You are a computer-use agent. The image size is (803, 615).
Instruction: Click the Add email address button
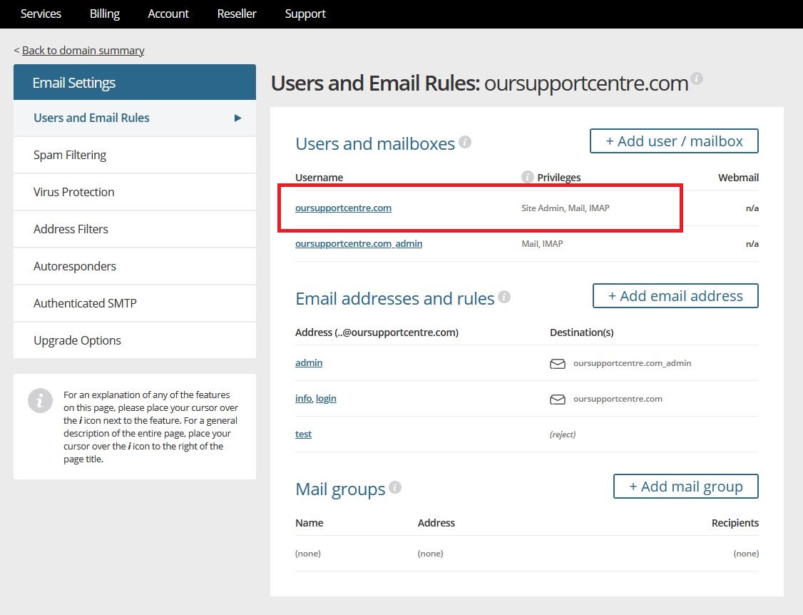click(x=675, y=295)
